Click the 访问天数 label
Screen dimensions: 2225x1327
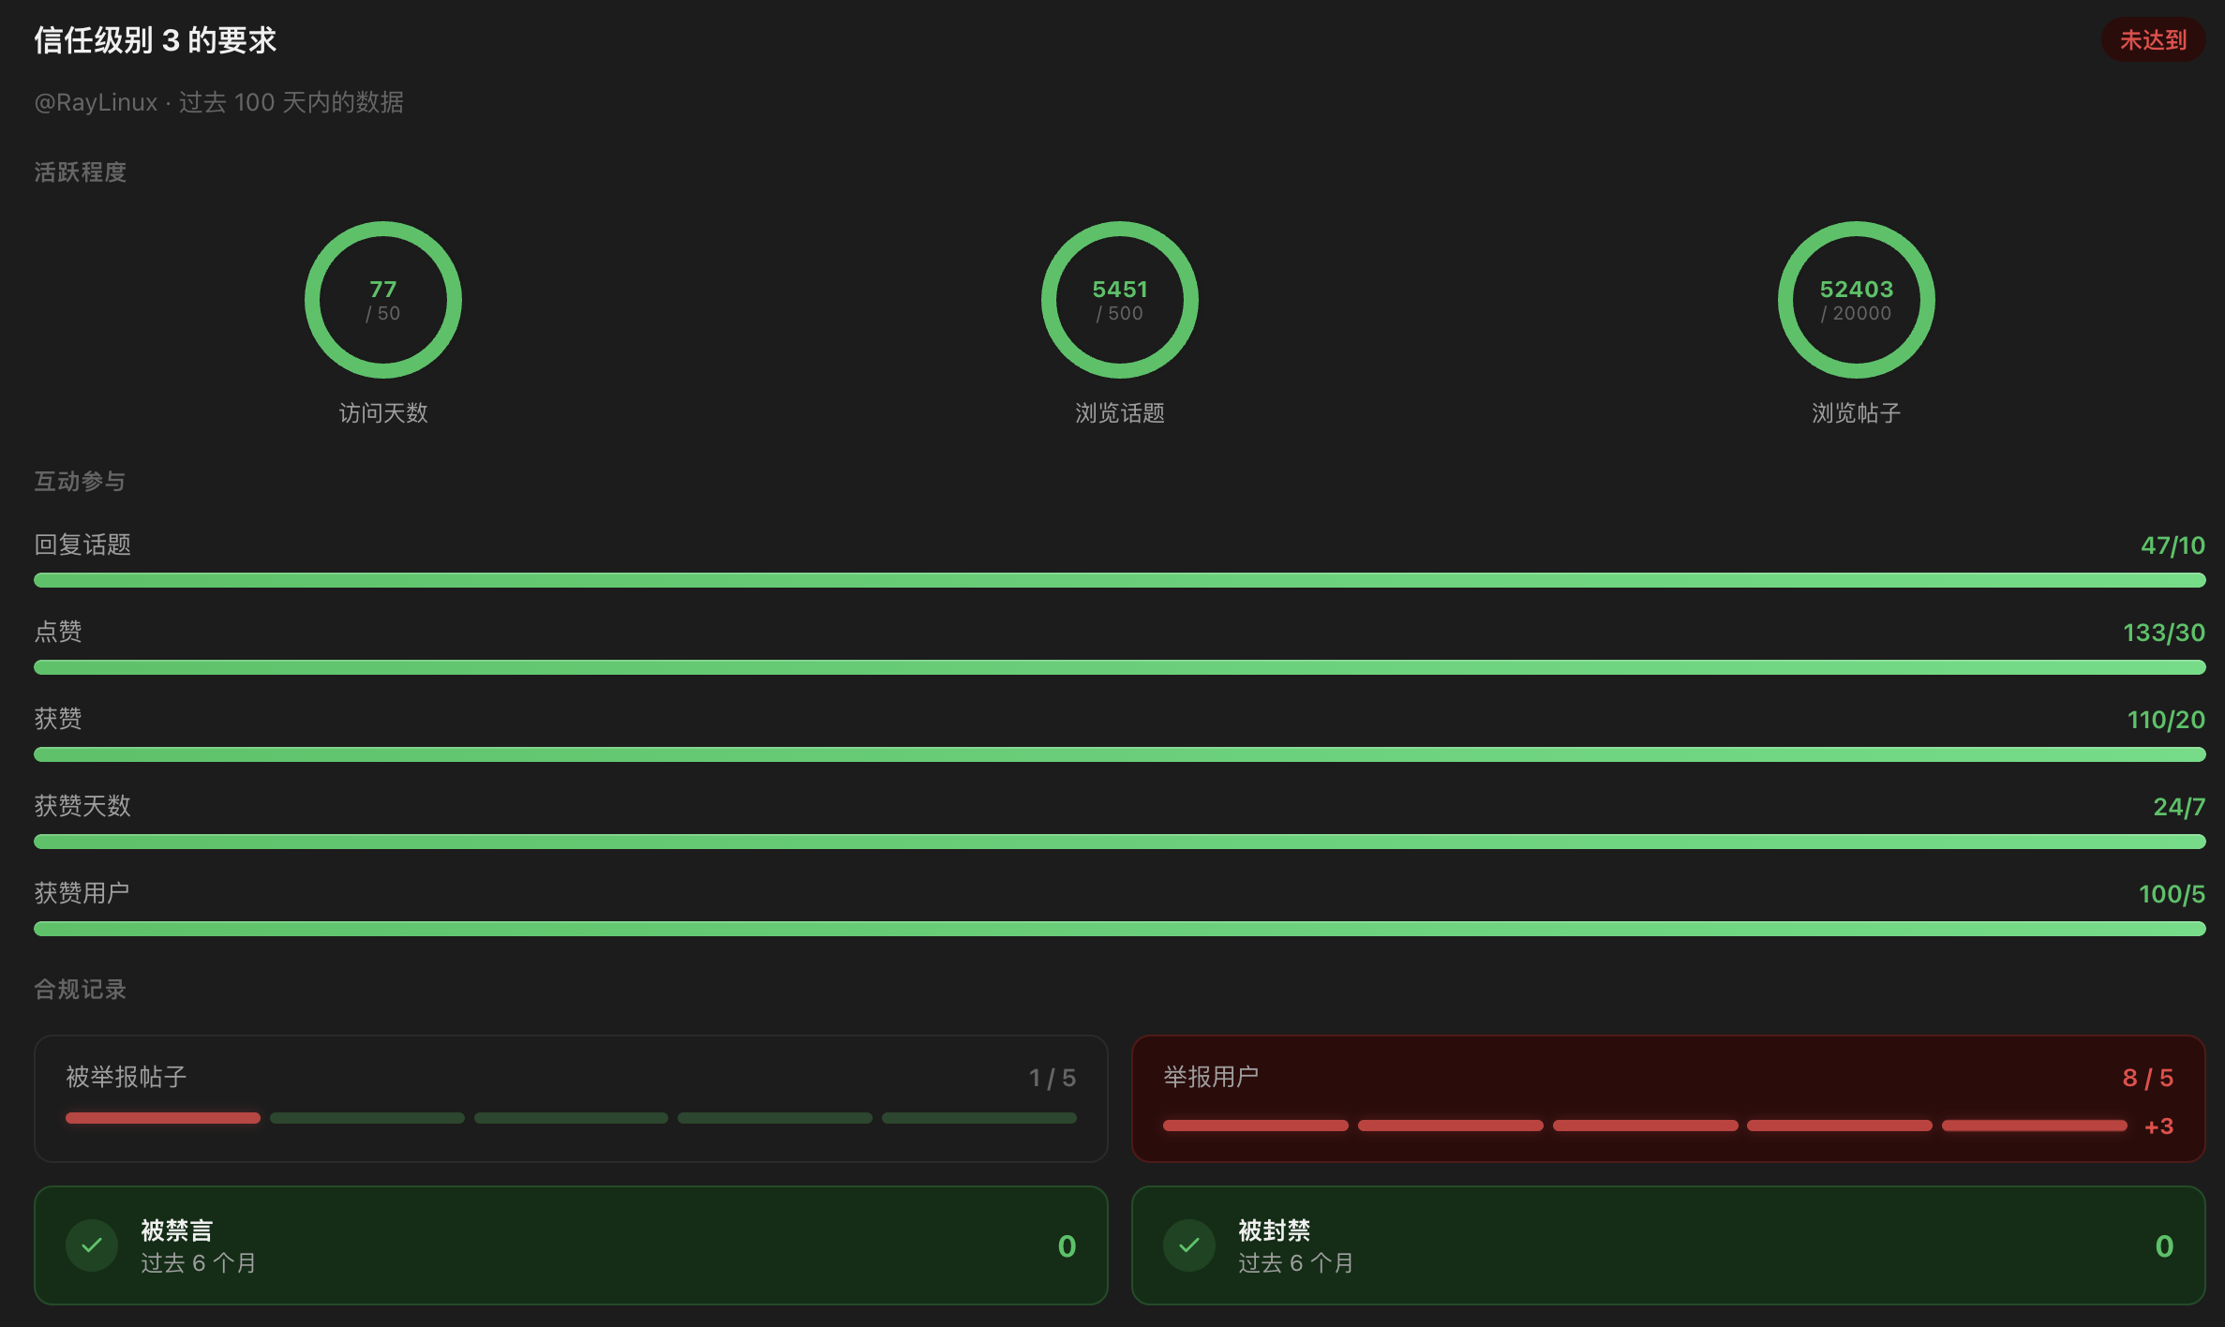click(x=383, y=413)
